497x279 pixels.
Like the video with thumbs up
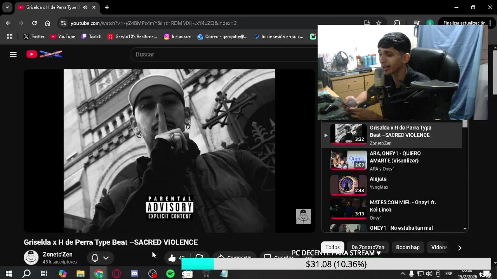tap(172, 258)
